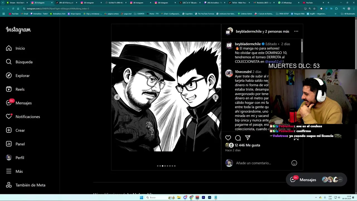The width and height of the screenshot is (357, 201).
Task: Share the post with the paper-plane icon
Action: pos(248,138)
